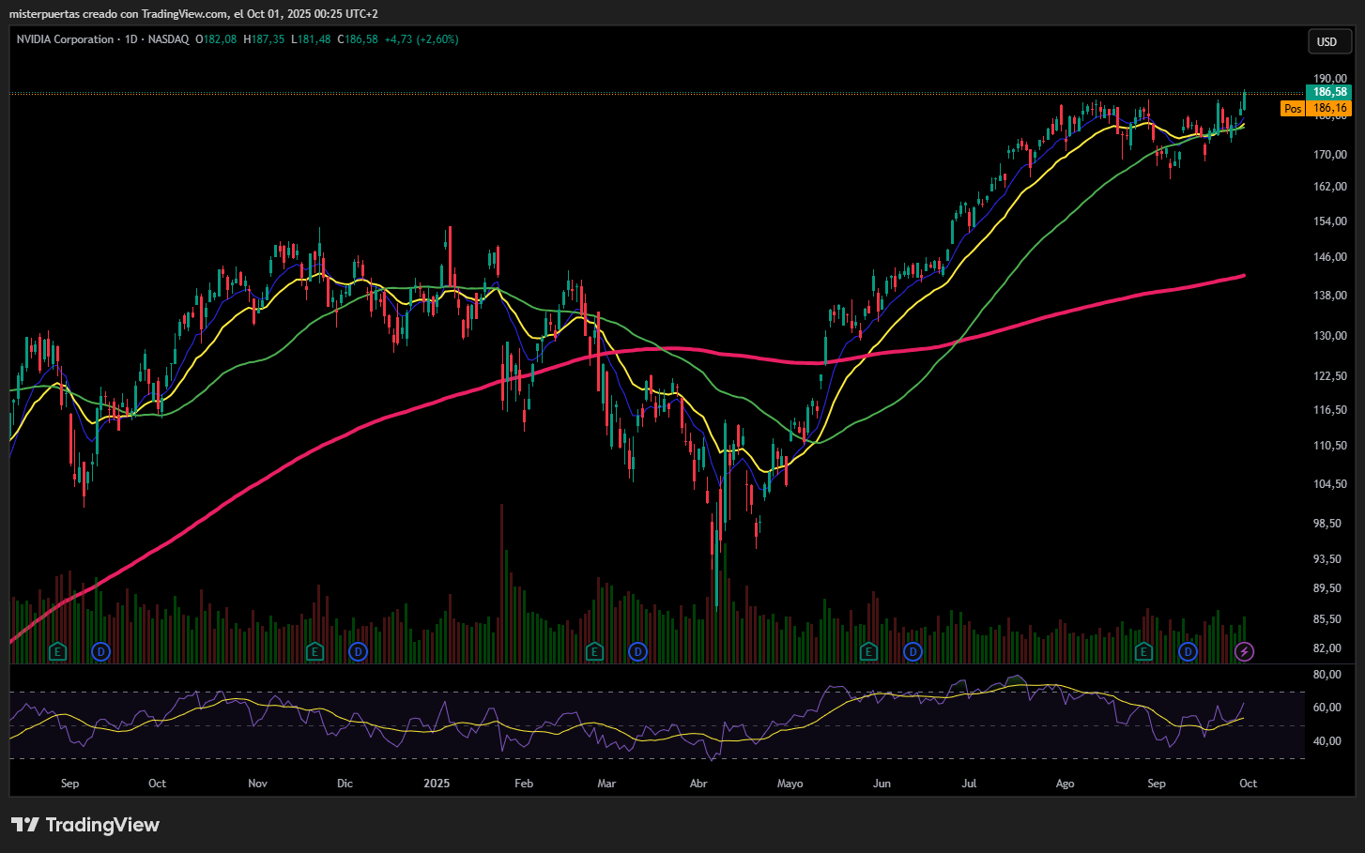The height and width of the screenshot is (853, 1365).
Task: Click the 104,50 price axis label
Action: coord(1330,484)
